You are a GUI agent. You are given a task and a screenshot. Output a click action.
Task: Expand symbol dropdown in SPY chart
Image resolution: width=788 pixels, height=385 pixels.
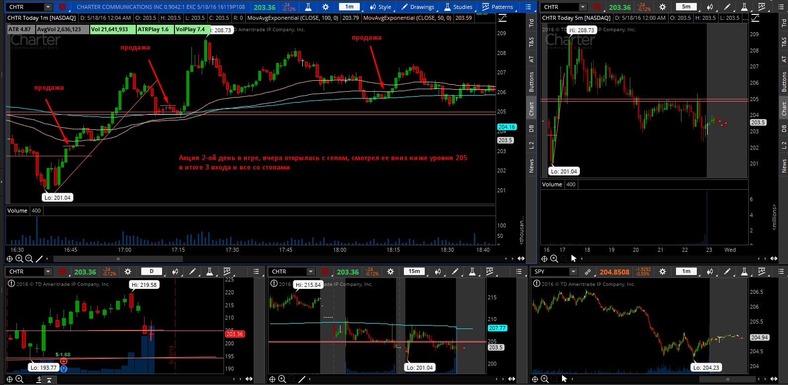click(x=573, y=272)
